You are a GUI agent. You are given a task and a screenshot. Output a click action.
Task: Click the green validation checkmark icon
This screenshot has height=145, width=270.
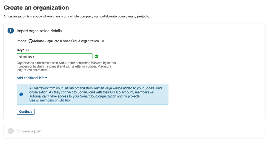click(96, 56)
